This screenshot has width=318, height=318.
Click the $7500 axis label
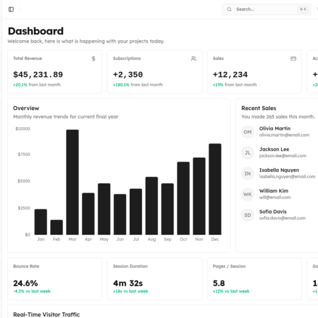point(24,155)
